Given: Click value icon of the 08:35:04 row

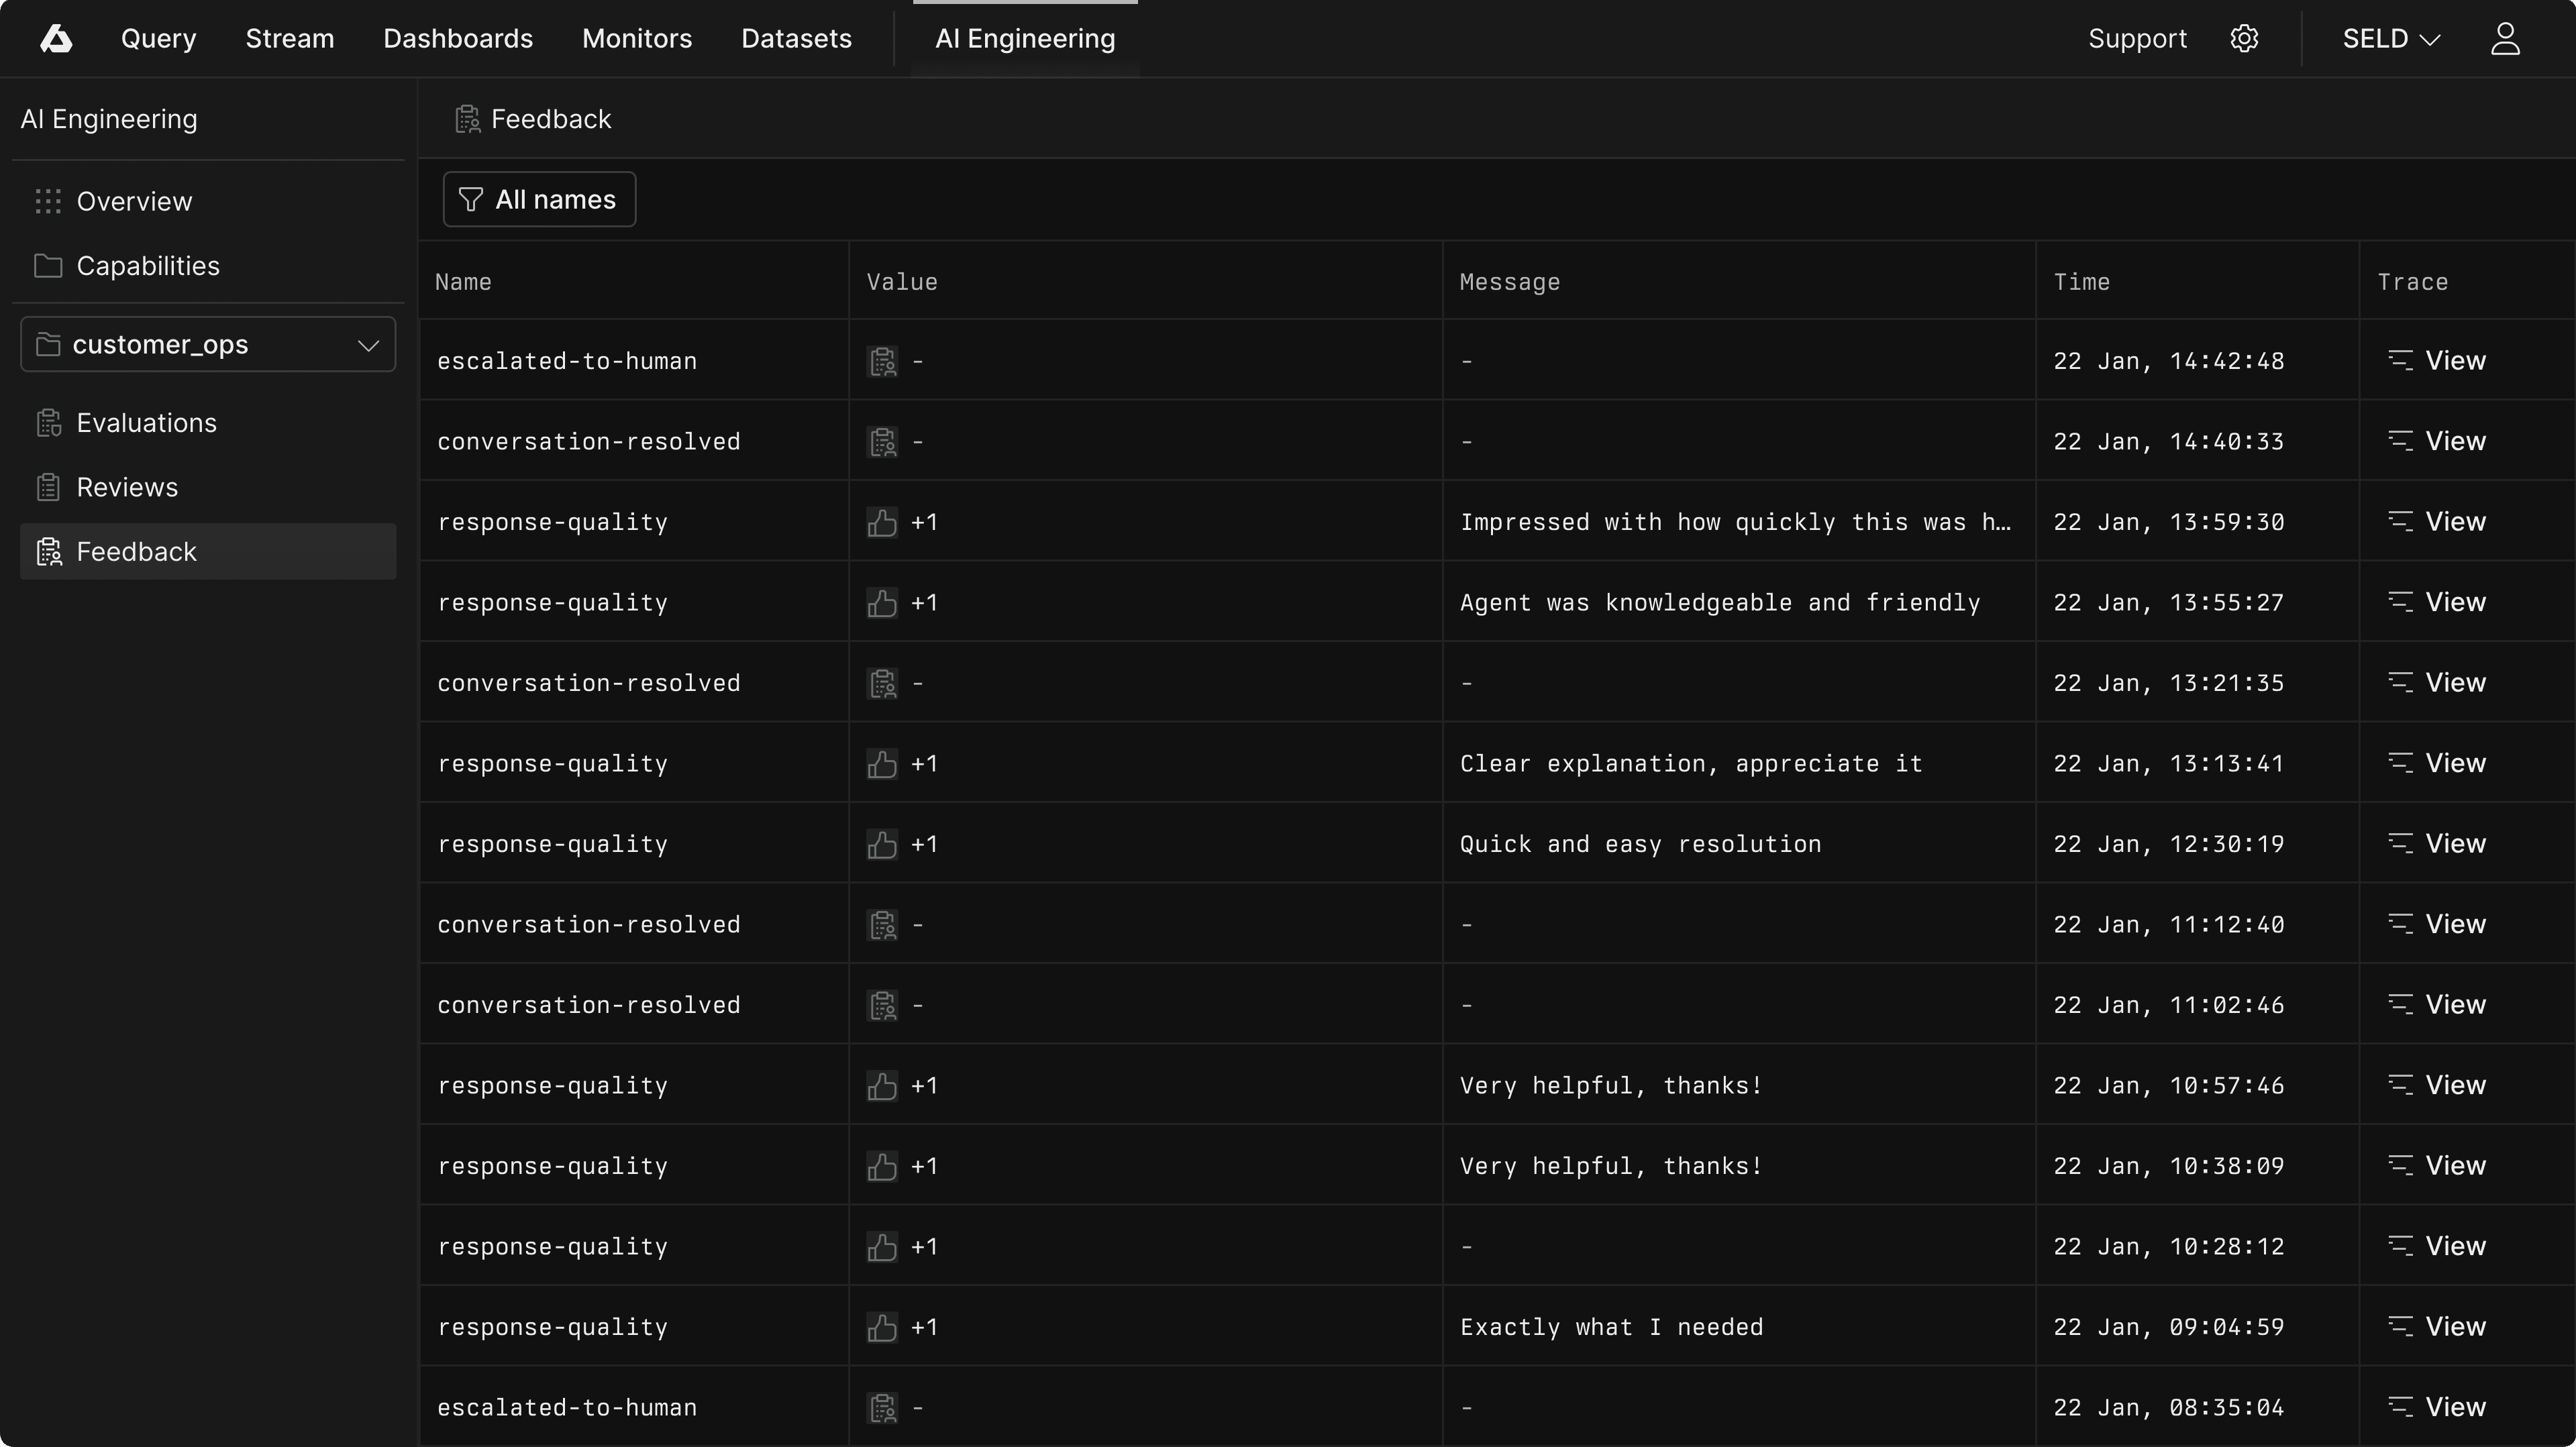Looking at the screenshot, I should tap(882, 1408).
